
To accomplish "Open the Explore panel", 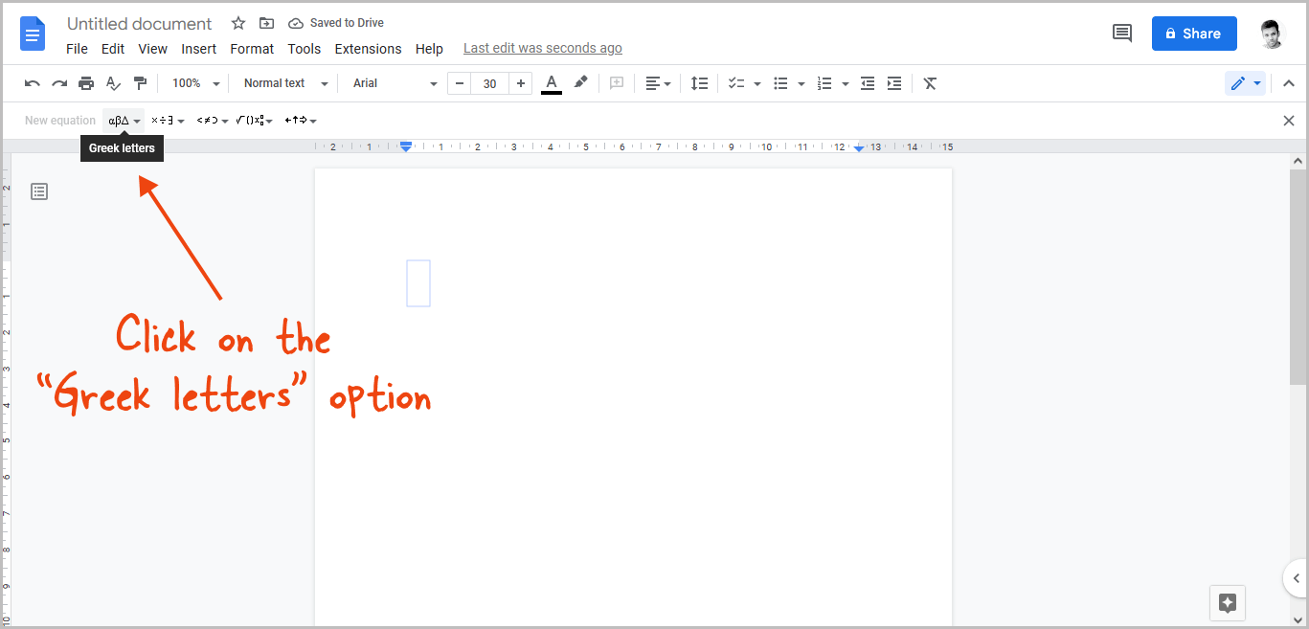I will pos(1228,603).
